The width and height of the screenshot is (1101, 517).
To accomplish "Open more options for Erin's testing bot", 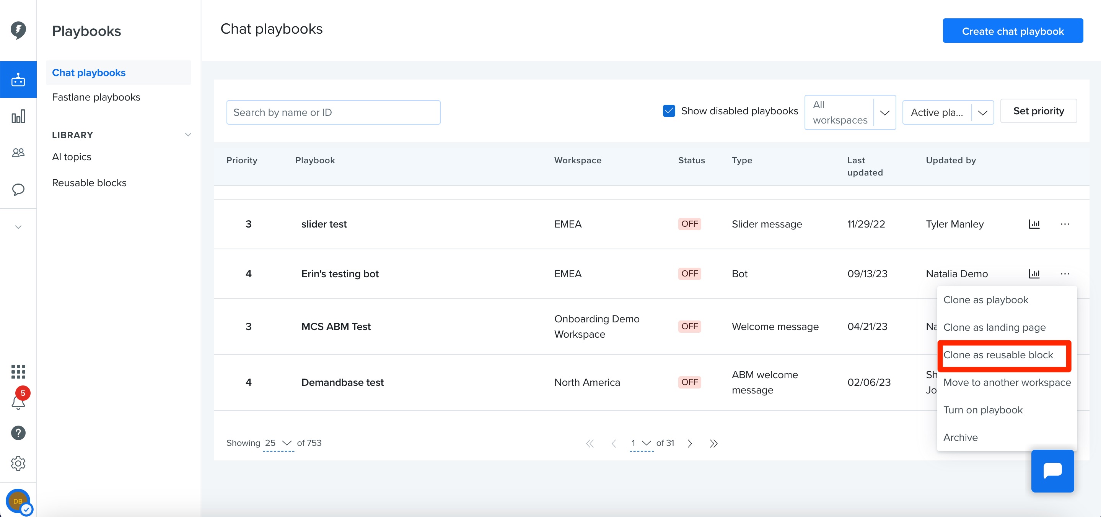I will pos(1065,273).
